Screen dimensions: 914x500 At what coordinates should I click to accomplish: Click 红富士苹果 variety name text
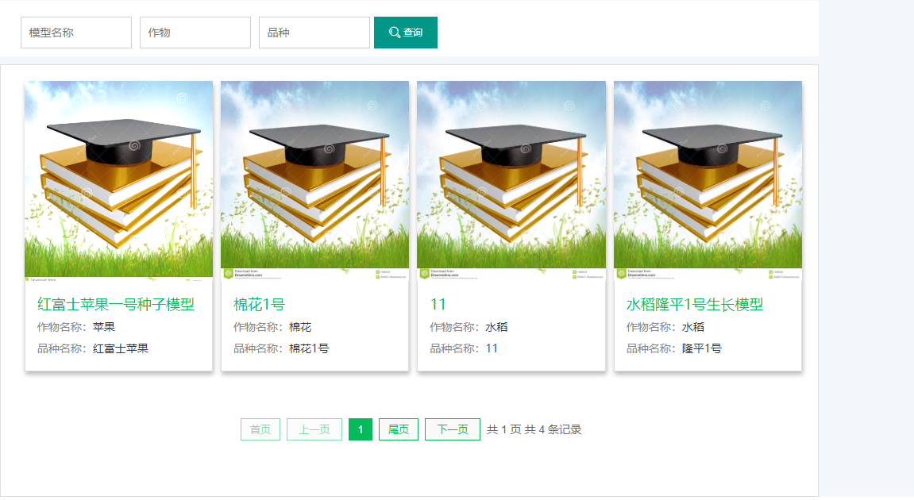(121, 348)
